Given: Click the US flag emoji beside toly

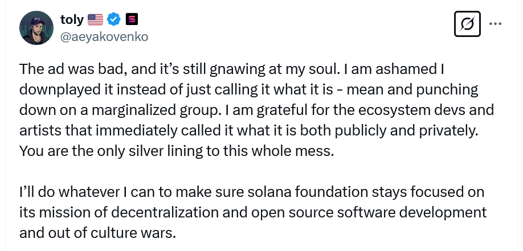Looking at the screenshot, I should [x=95, y=20].
